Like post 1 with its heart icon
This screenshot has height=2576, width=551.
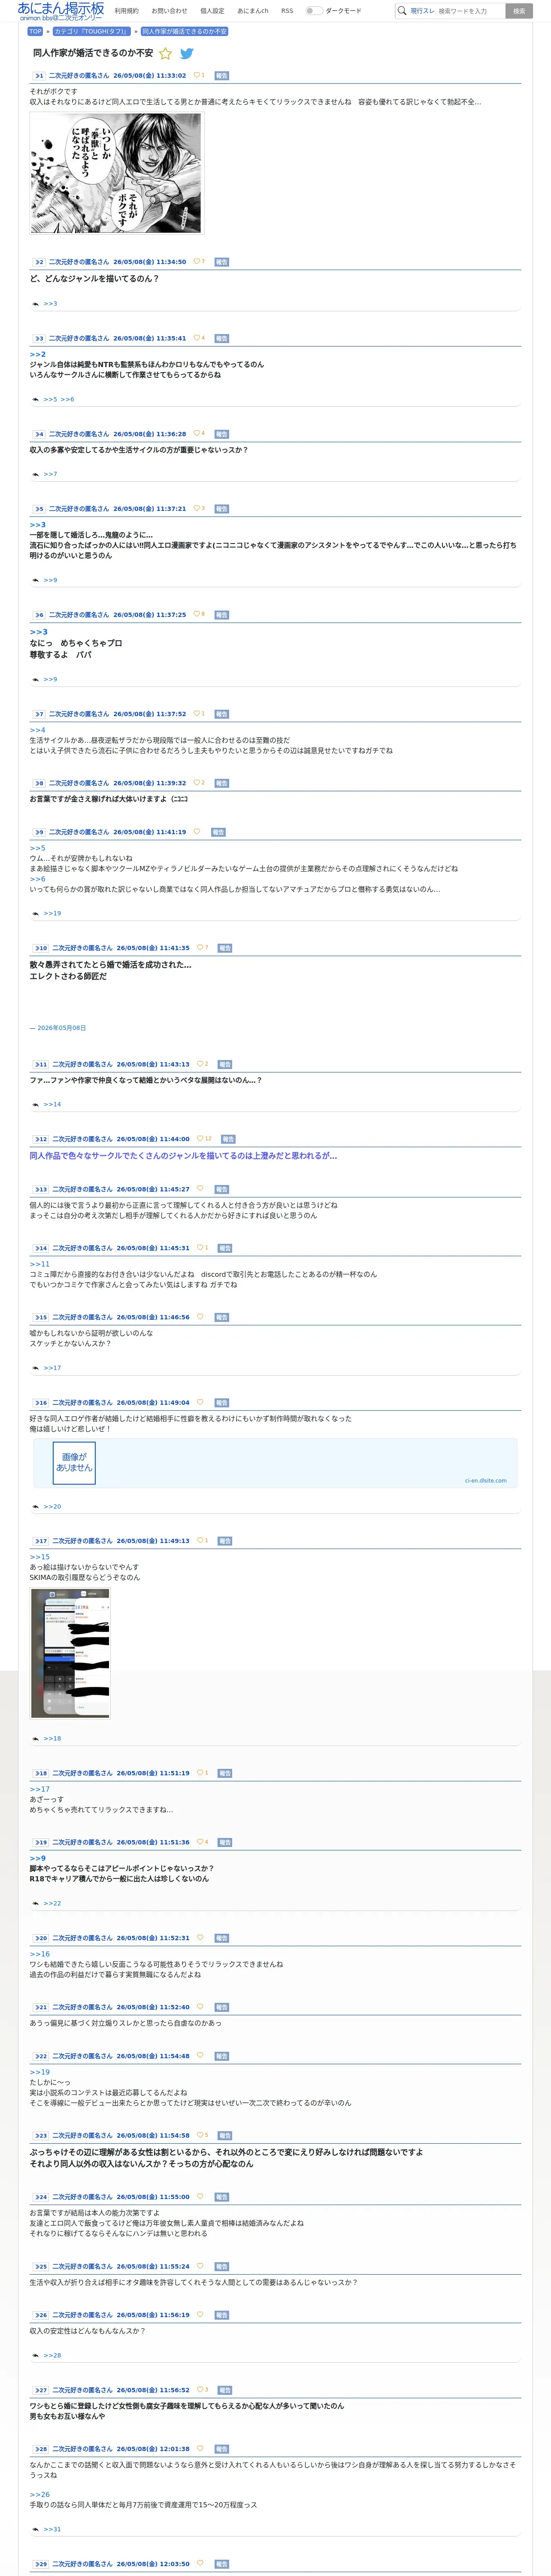click(196, 75)
